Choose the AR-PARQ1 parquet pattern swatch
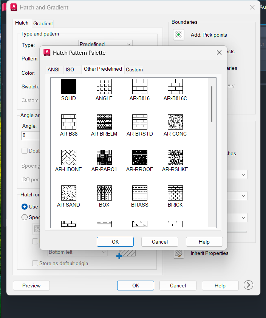Image resolution: width=266 pixels, height=318 pixels. click(104, 157)
